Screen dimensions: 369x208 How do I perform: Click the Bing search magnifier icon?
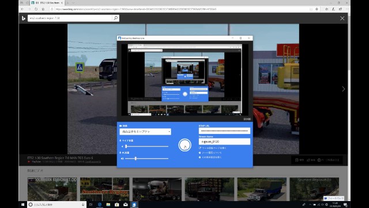coord(115,18)
